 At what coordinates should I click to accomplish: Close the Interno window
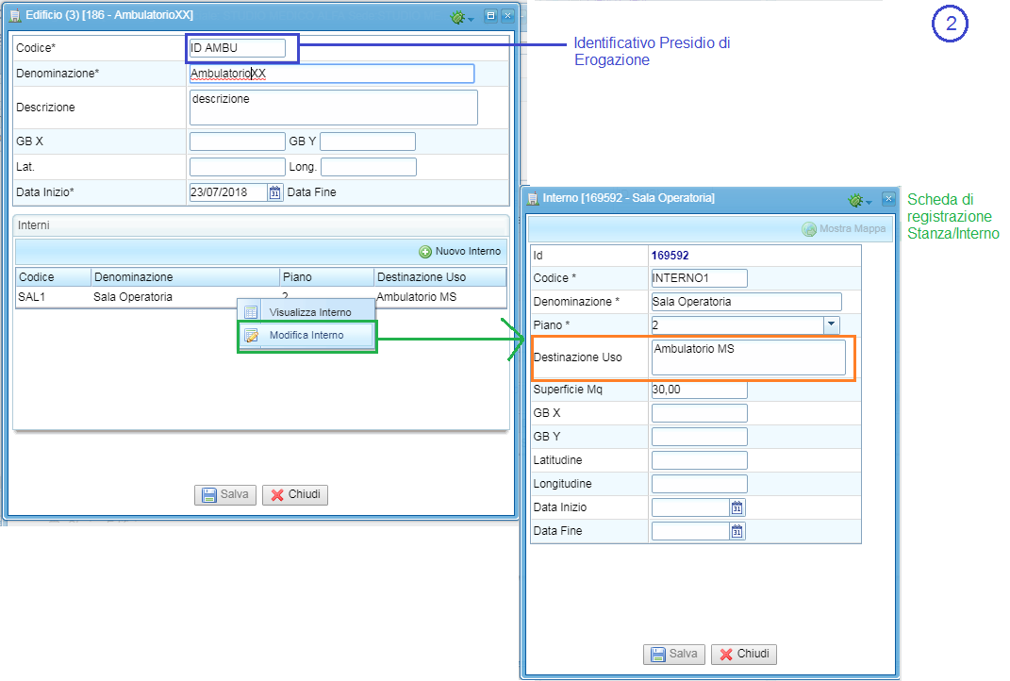pyautogui.click(x=888, y=198)
